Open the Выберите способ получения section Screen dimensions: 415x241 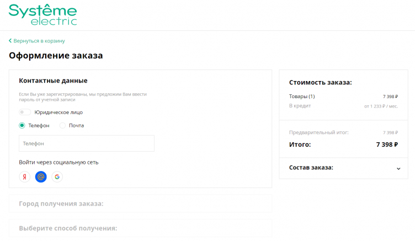click(x=68, y=228)
